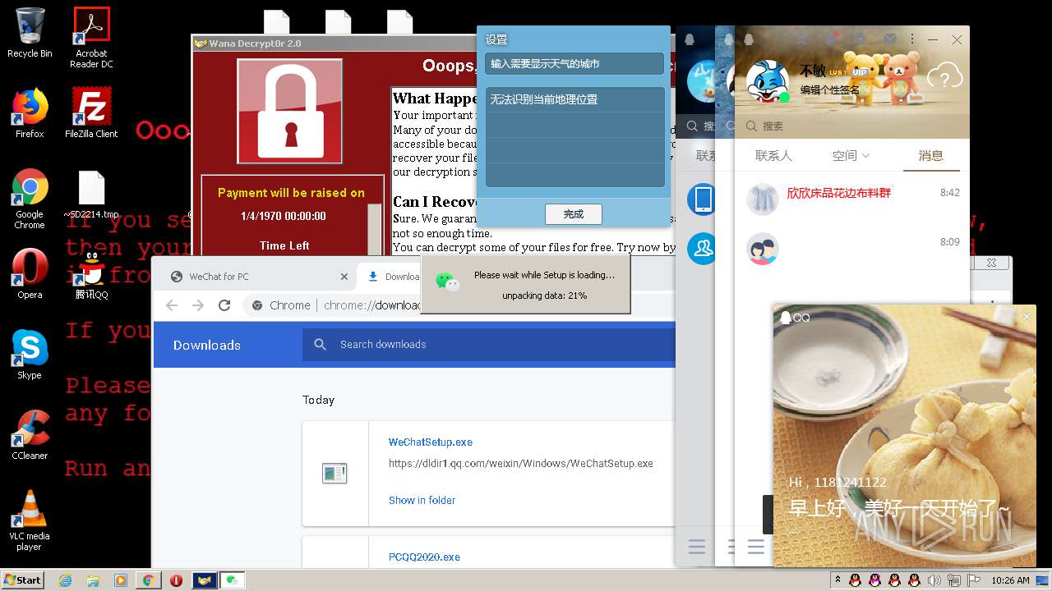This screenshot has width=1052, height=591.
Task: Click the Chrome forward arrow
Action: (x=198, y=305)
